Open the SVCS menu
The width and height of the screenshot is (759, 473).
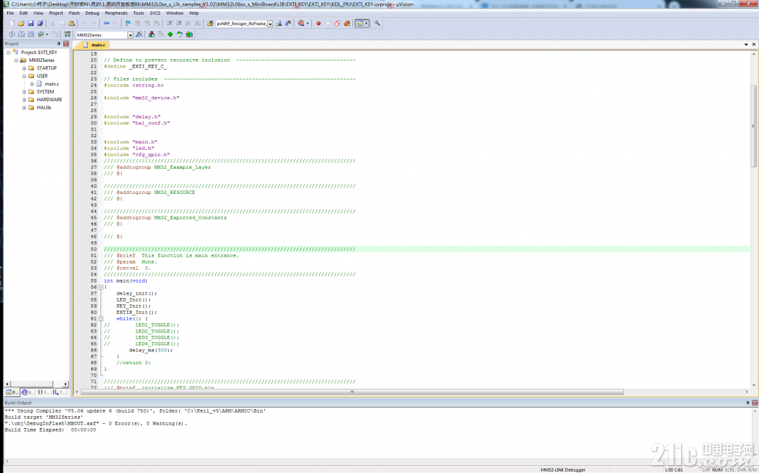coord(155,13)
